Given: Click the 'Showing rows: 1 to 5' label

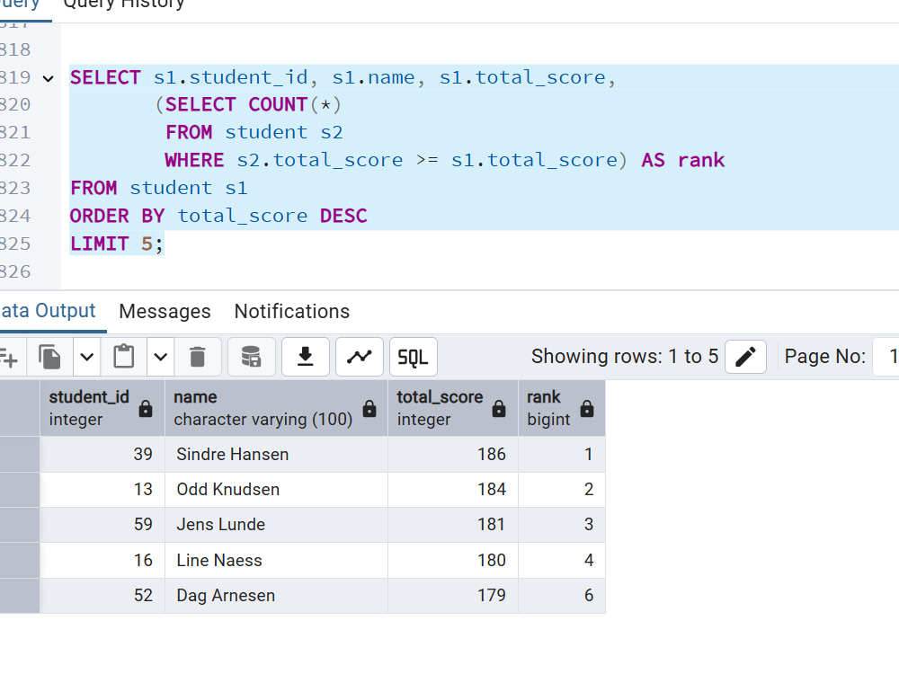Looking at the screenshot, I should (625, 357).
